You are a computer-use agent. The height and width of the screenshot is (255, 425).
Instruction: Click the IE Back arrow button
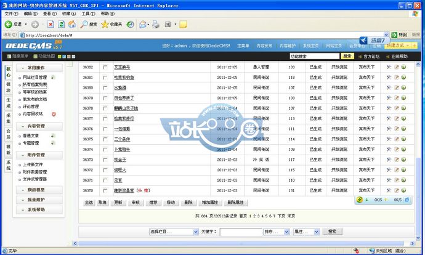pyautogui.click(x=9, y=25)
